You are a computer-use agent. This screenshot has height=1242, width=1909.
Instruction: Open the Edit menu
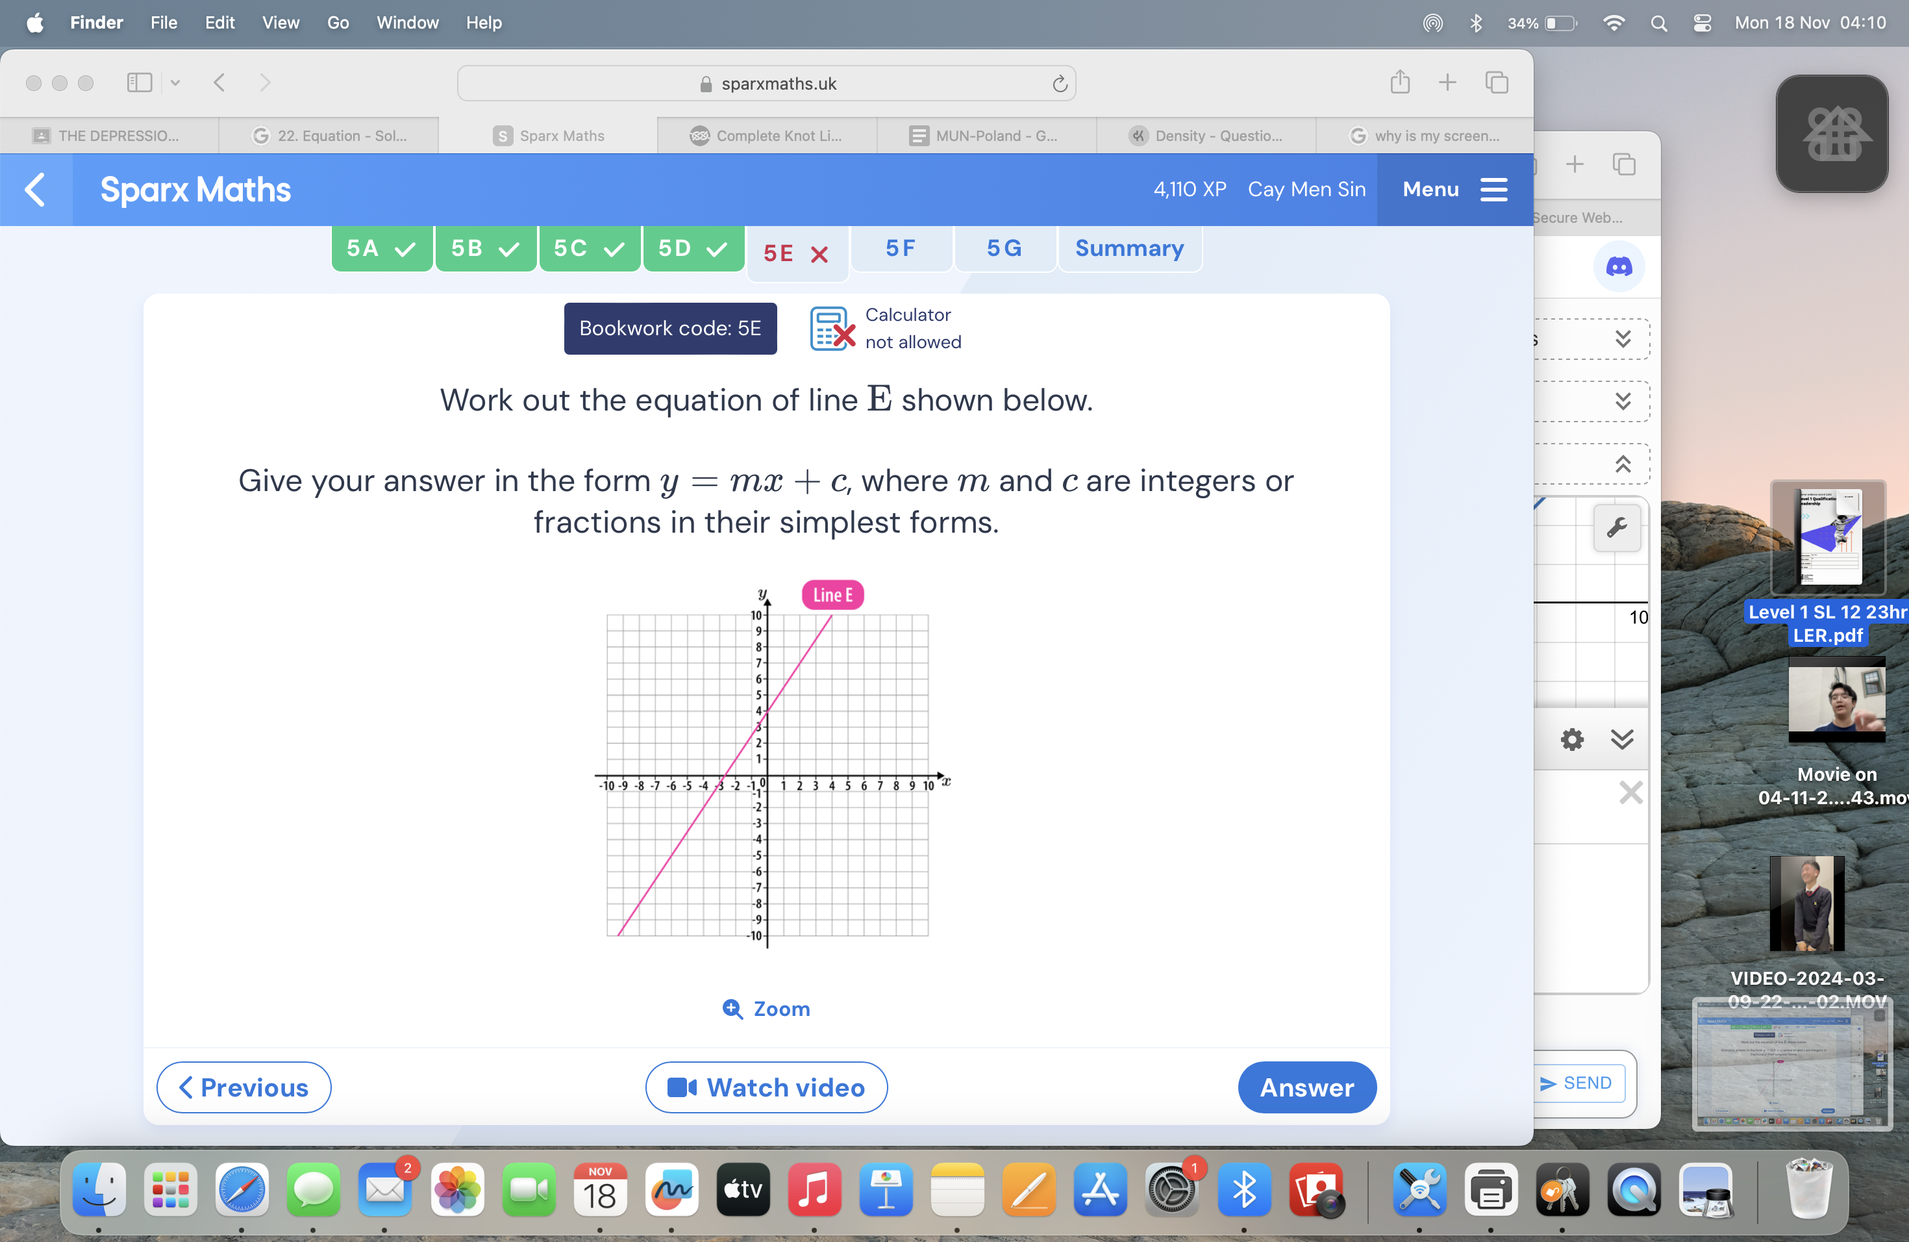pyautogui.click(x=219, y=23)
